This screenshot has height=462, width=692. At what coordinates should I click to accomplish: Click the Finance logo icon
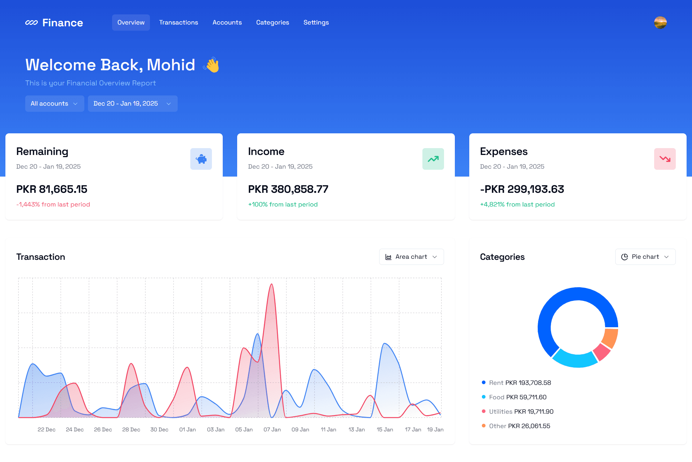32,22
